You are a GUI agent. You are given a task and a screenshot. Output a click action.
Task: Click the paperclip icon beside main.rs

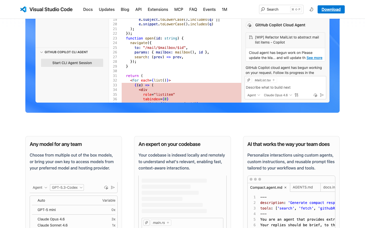[x=147, y=223]
